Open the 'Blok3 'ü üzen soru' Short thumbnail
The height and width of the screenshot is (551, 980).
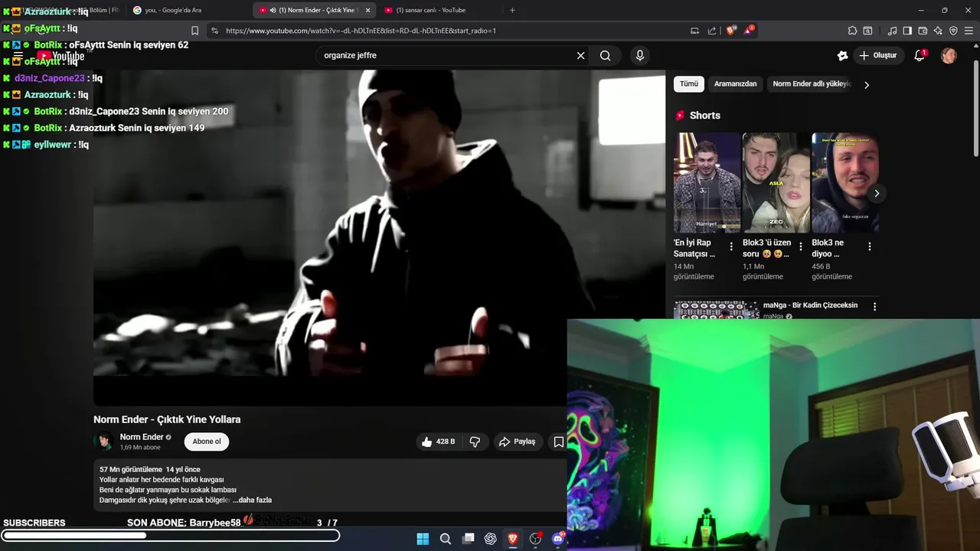click(x=776, y=182)
